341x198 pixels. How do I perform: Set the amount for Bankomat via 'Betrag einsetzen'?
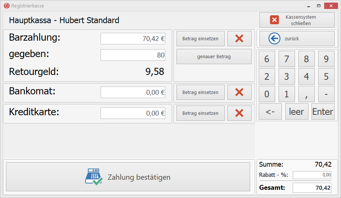(x=200, y=92)
